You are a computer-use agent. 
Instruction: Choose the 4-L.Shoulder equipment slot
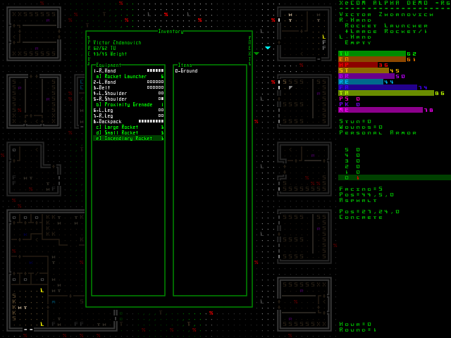coord(128,93)
